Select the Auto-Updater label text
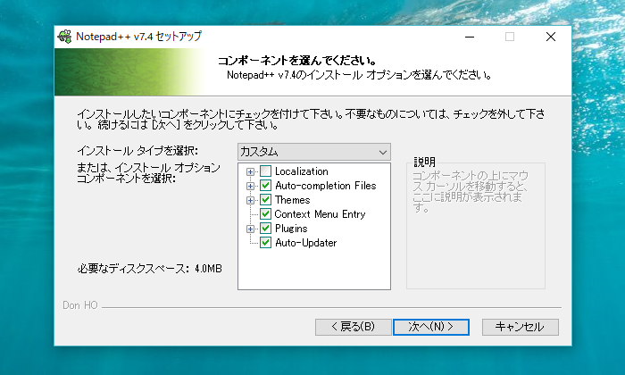Screen dimensions: 625x375 coord(305,243)
